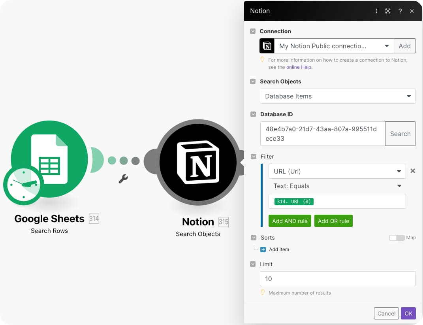Screen dimensions: 423x325
Task: Remove the URL filter rule with X
Action: click(x=412, y=171)
